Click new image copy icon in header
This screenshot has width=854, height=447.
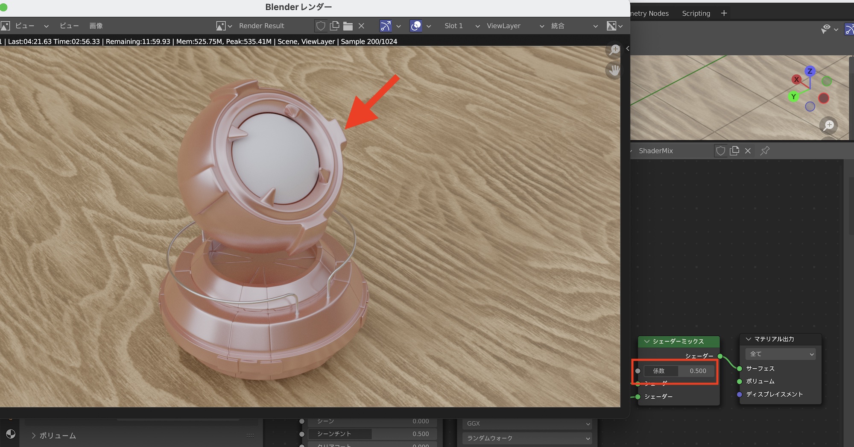[x=334, y=26]
